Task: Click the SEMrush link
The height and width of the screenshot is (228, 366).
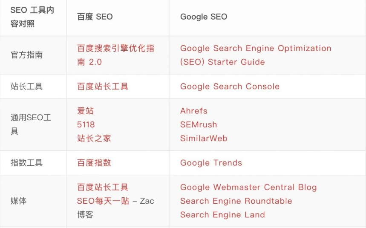Action: 199,124
